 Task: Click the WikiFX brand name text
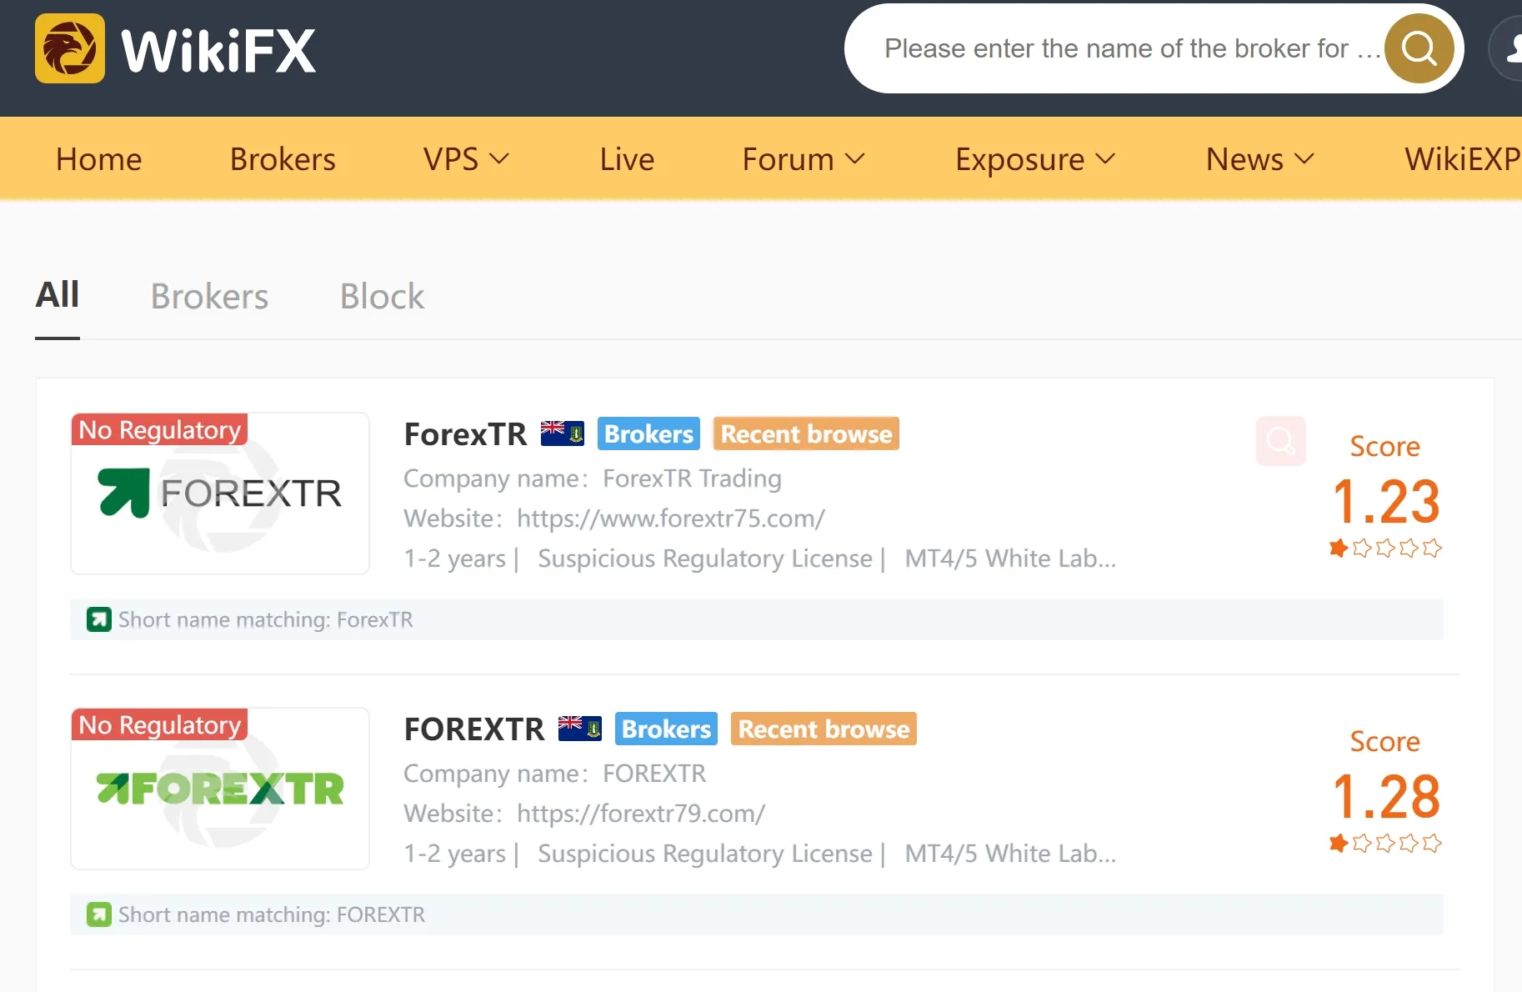tap(218, 50)
